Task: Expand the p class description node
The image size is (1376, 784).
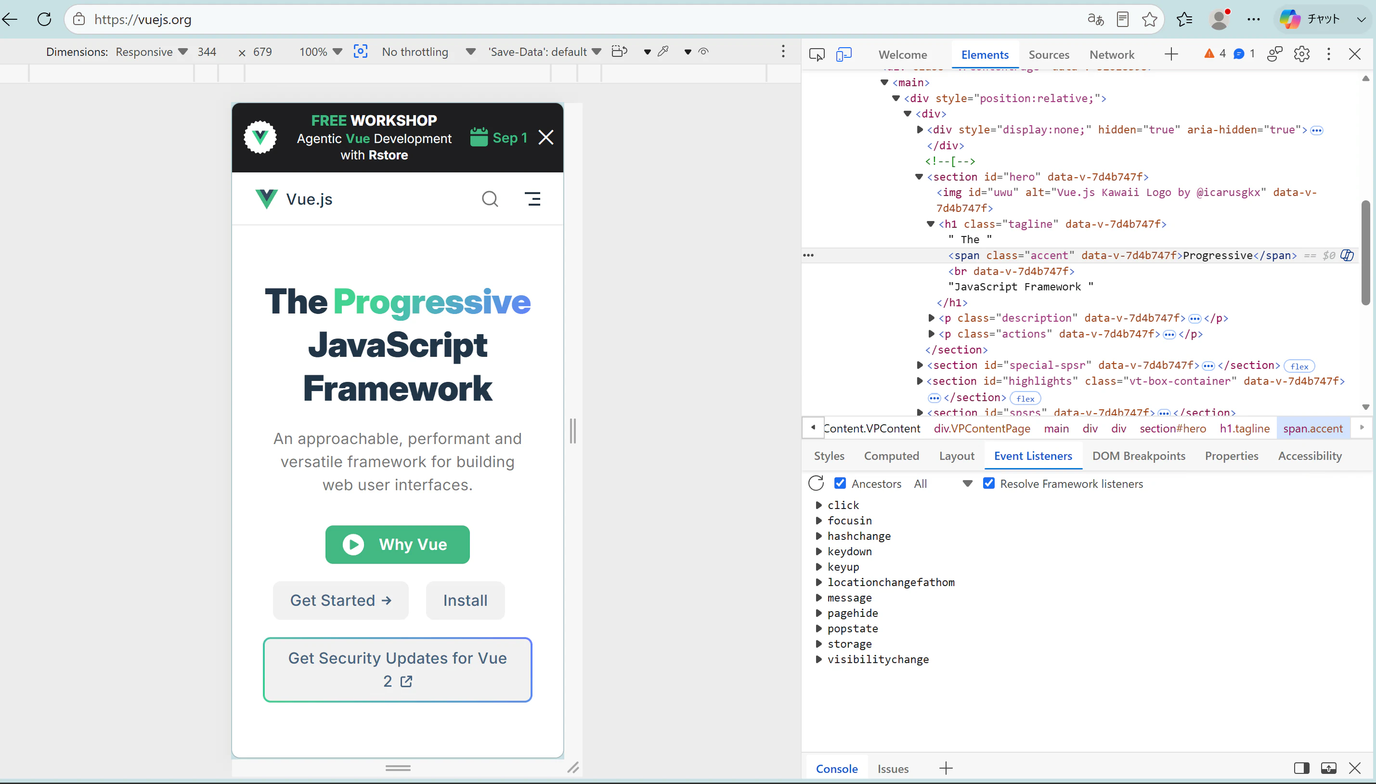Action: 931,318
